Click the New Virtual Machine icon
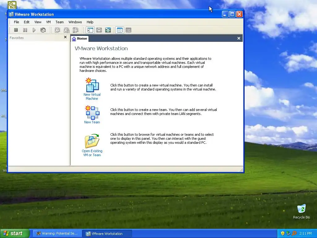This screenshot has width=317, height=238. point(92,85)
